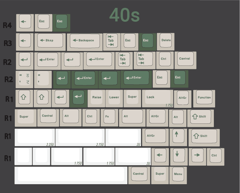Select the blank 2.25U spacebar
Viewport: 240px width, 193px height.
point(35,137)
